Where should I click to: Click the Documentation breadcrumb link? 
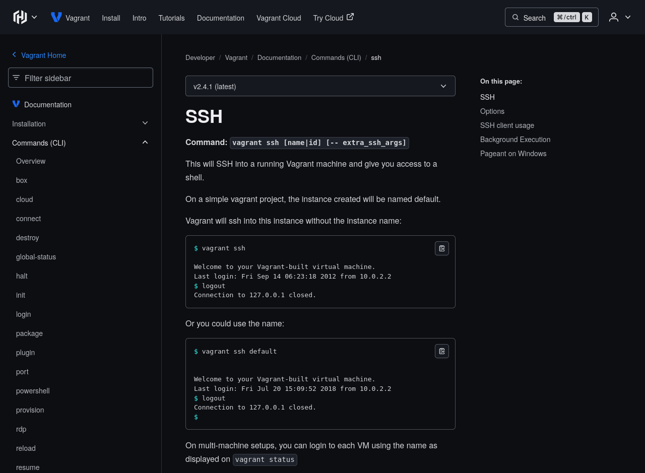pos(279,57)
